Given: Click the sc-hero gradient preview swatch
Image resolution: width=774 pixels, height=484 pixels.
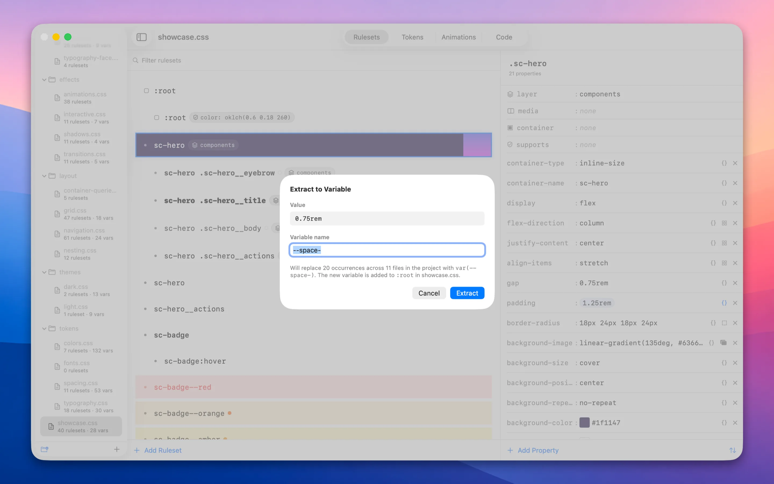Looking at the screenshot, I should (477, 145).
